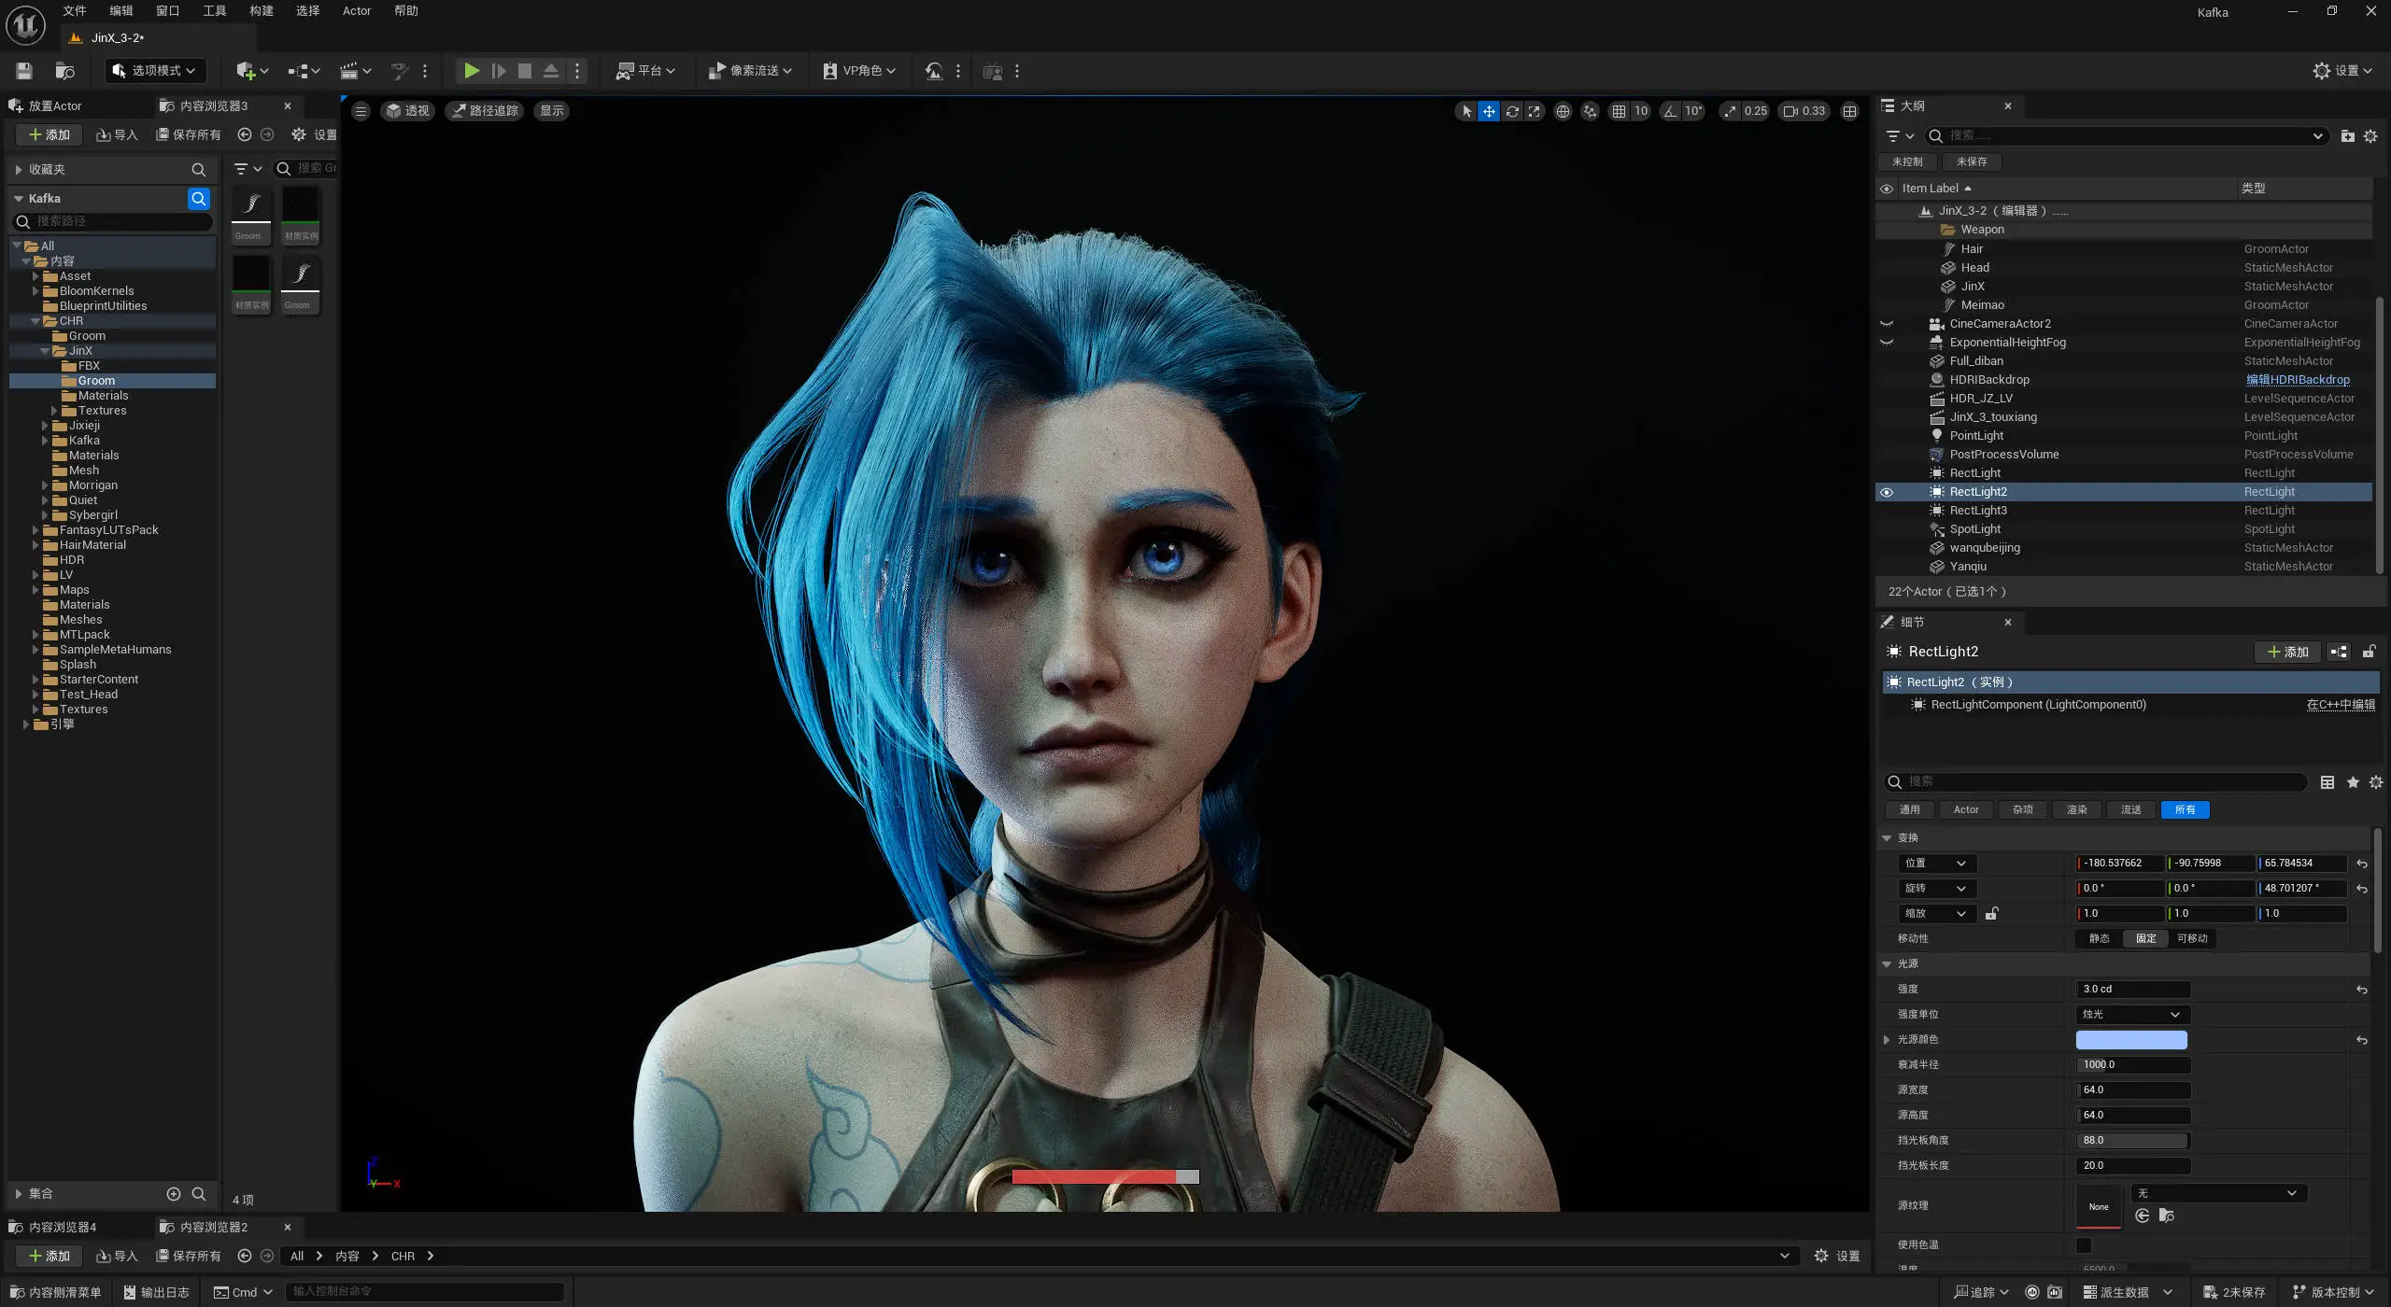This screenshot has height=1307, width=2391.
Task: Select the 静态 mobility option
Action: pos(2099,939)
